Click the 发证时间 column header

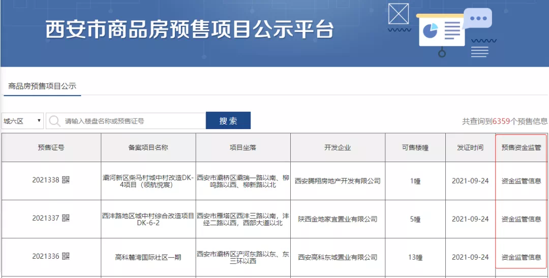[470, 147]
